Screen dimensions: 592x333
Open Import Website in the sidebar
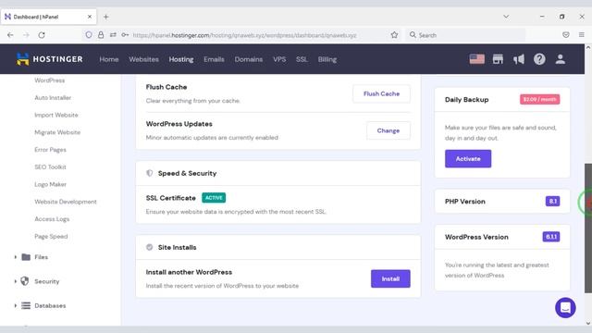click(x=56, y=115)
